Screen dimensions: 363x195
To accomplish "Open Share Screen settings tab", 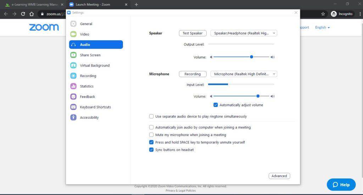I will pyautogui.click(x=96, y=55).
